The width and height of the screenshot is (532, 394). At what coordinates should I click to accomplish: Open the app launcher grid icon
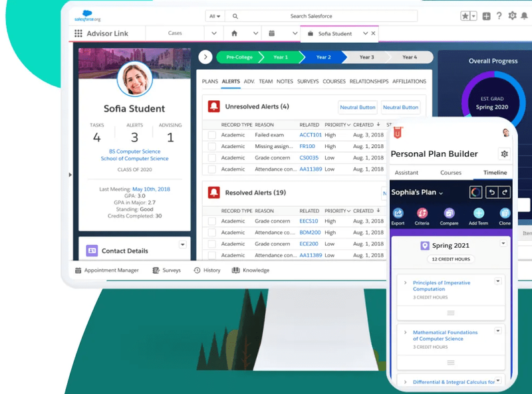pos(78,33)
